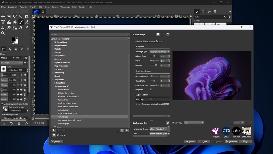
Task: Select the Eraser tool
Action: pos(27,22)
